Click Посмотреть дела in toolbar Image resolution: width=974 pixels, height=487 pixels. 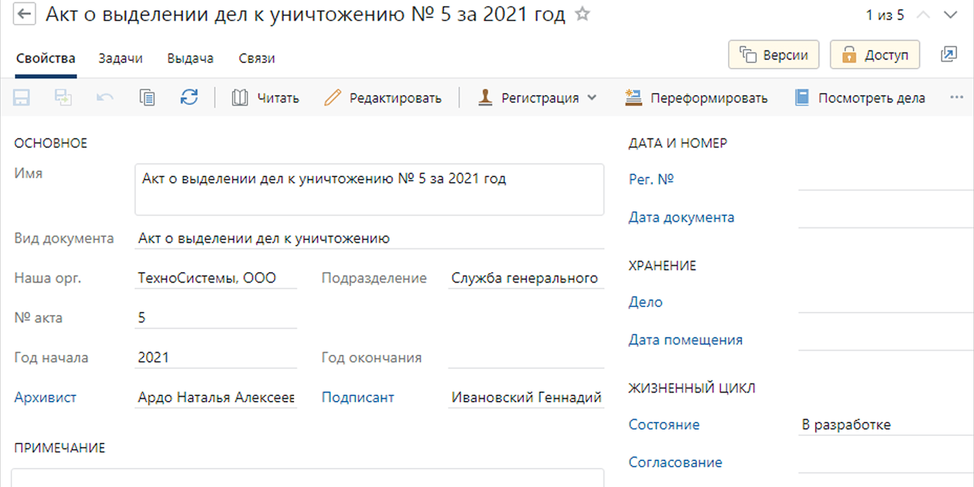860,98
